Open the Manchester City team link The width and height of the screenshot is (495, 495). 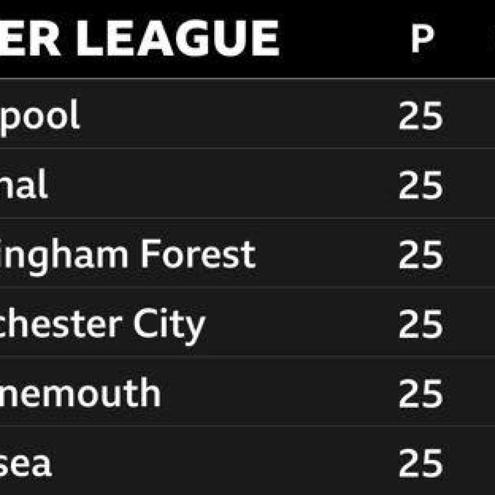click(x=102, y=325)
